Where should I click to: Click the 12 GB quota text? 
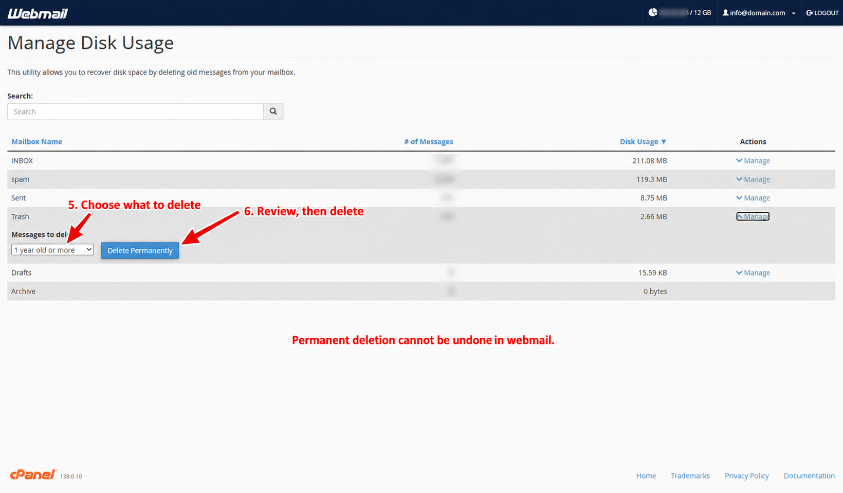(x=703, y=12)
